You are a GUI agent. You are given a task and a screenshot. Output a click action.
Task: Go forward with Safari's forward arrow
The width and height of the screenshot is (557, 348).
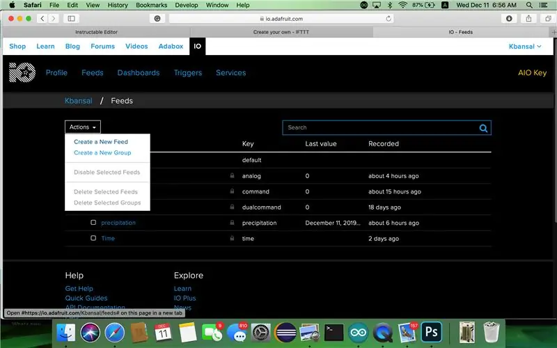click(x=54, y=19)
